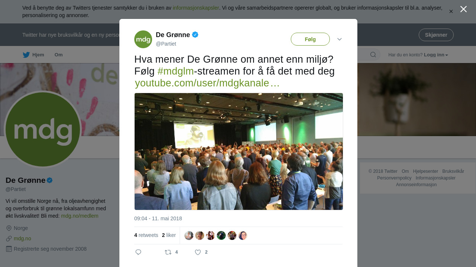Open the conference photo in tweet
Screen dimensions: 476x267
pos(239,151)
